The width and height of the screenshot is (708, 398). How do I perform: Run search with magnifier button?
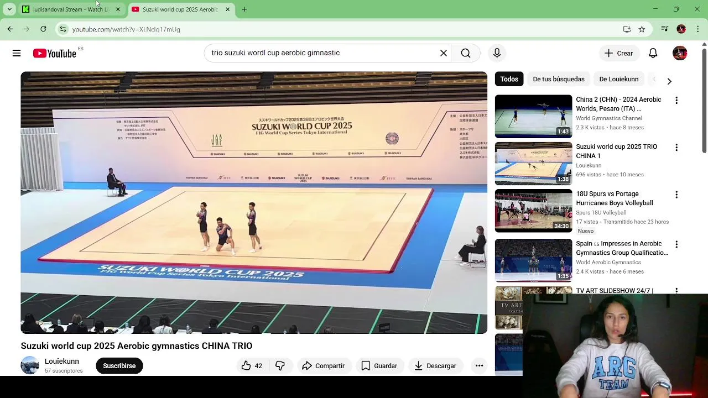(466, 53)
